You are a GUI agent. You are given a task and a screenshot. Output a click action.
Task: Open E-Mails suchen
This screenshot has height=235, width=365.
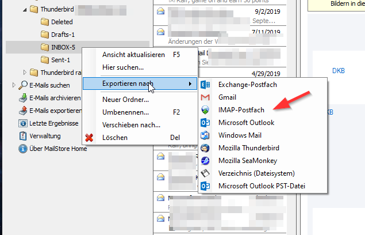pos(49,85)
